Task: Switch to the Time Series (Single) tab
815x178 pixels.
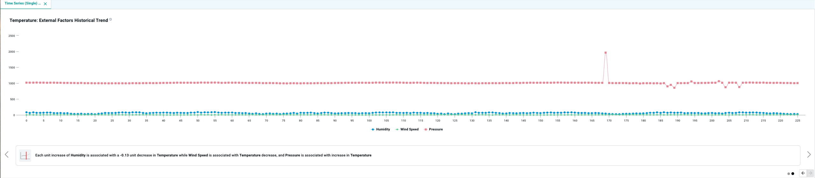Action: click(x=22, y=3)
